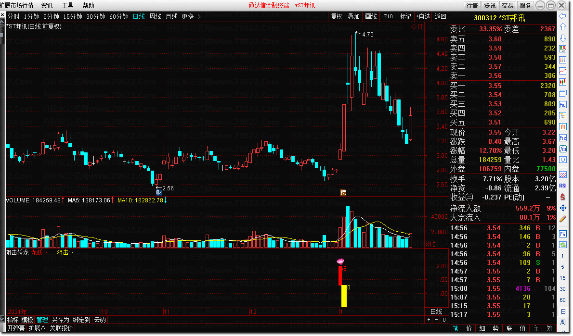Click the circle icon in right sidebar
This screenshot has height=336, width=573.
point(563,160)
